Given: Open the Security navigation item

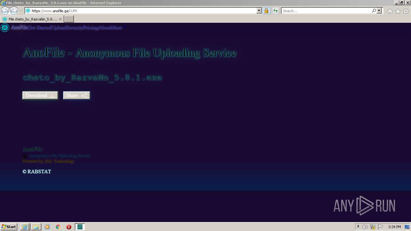Looking at the screenshot, I should click(75, 28).
